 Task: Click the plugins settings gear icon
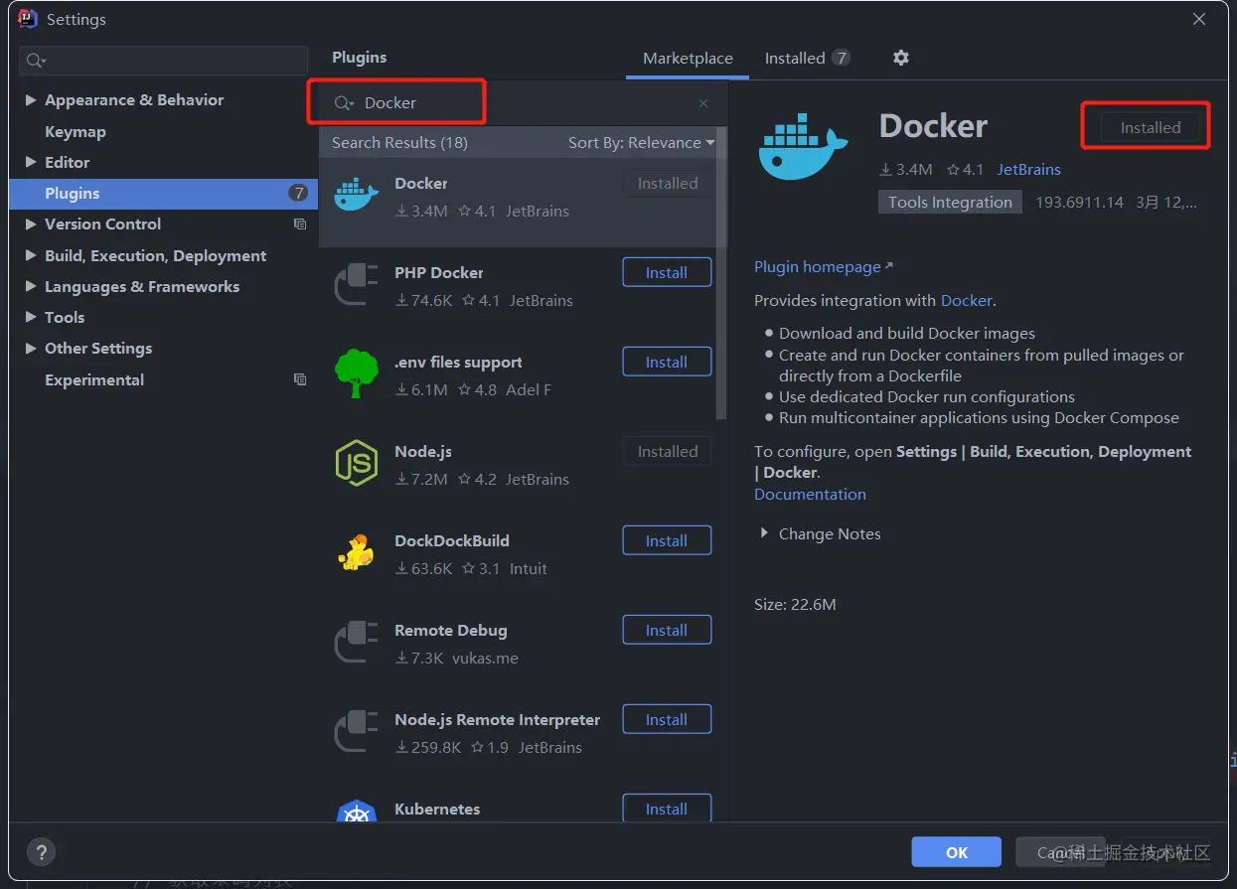click(x=901, y=58)
